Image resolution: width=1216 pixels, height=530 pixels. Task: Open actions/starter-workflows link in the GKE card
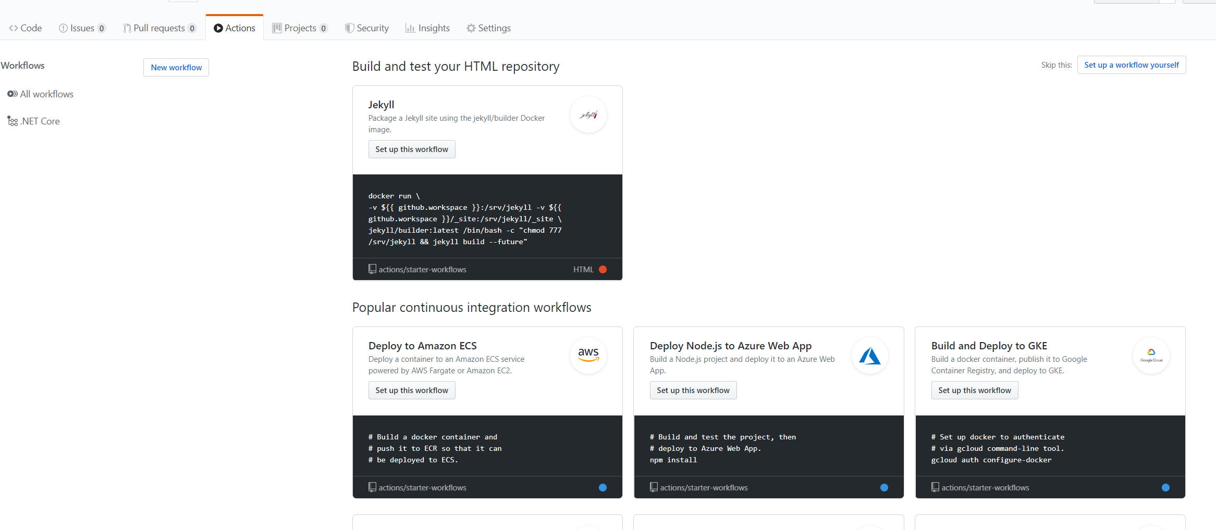pyautogui.click(x=985, y=488)
